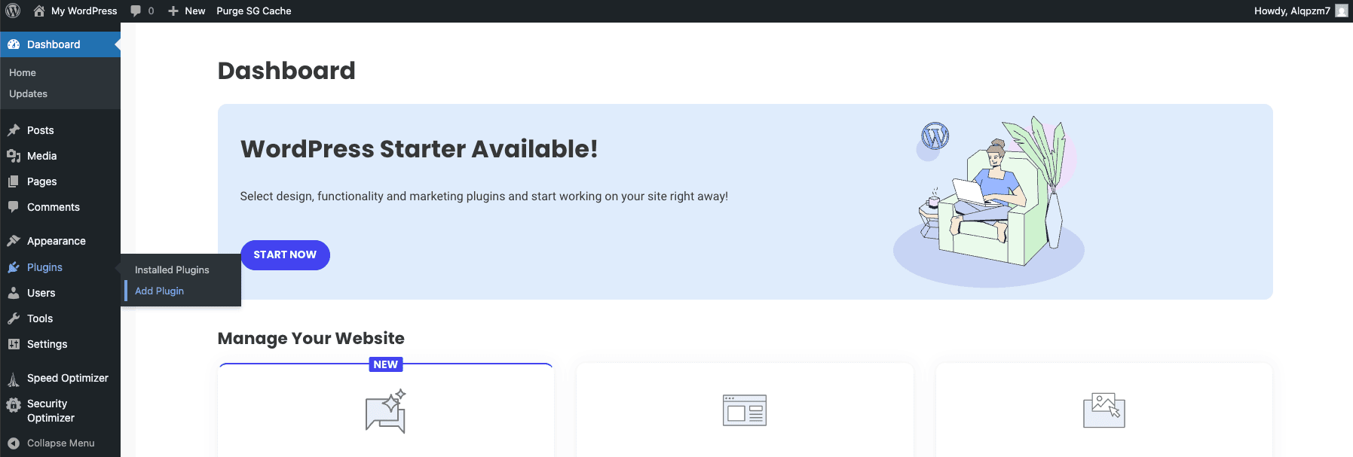Click the Collapse Menu arrow icon
This screenshot has width=1353, height=457.
[x=14, y=443]
